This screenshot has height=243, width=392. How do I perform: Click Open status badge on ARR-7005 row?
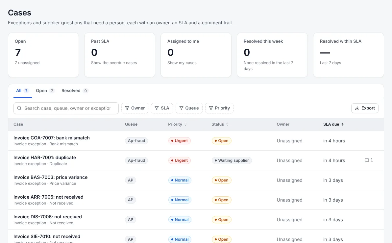[222, 200]
